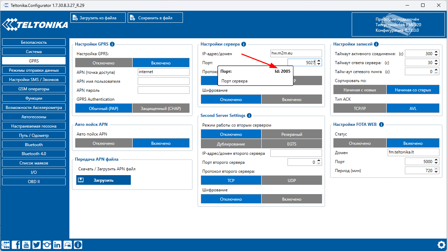Open the footer information icon

[78, 245]
